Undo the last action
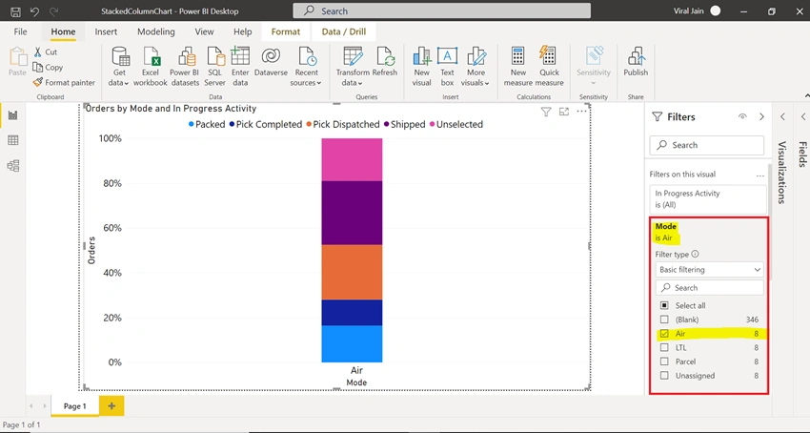The height and width of the screenshot is (433, 810). point(34,11)
